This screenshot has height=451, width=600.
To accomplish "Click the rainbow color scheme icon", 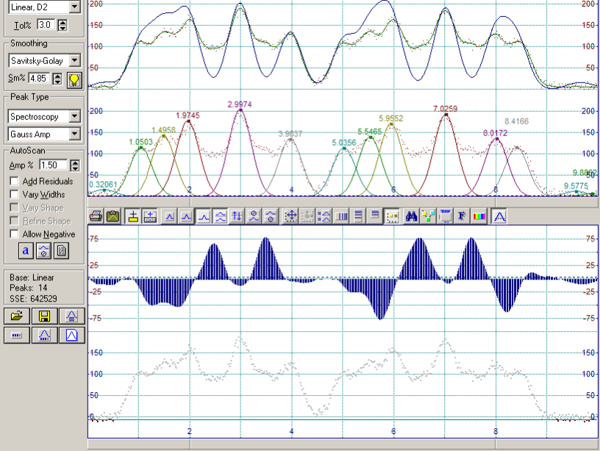I will 479,216.
